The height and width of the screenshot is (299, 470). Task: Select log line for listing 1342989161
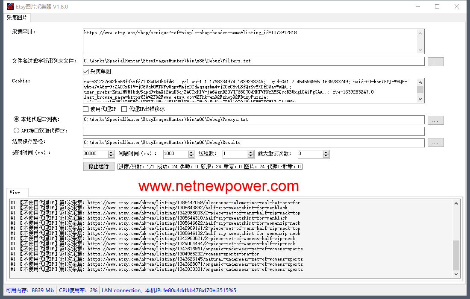tap(155, 228)
